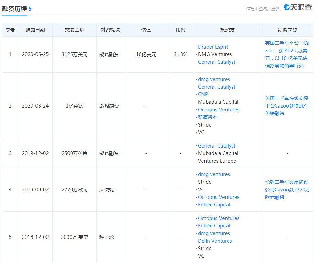Click the 披露日期 column header
This screenshot has height=263, width=317.
(x=35, y=30)
